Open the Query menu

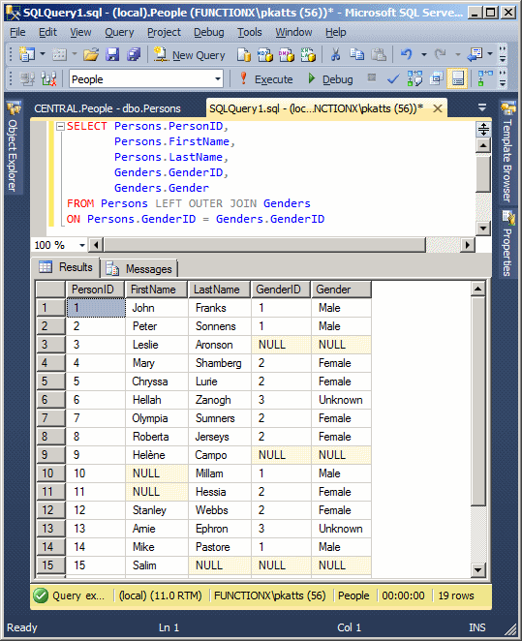coord(119,32)
